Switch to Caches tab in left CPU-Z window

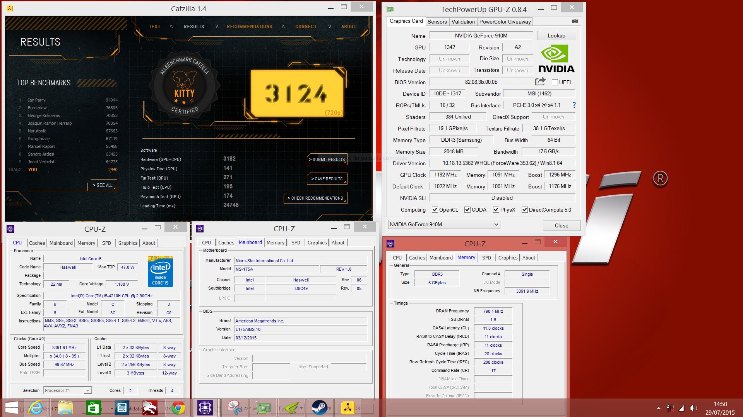(37, 243)
